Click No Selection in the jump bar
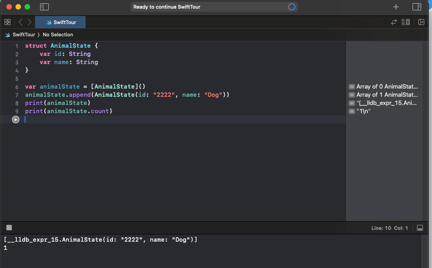This screenshot has height=268, width=432. 58,35
